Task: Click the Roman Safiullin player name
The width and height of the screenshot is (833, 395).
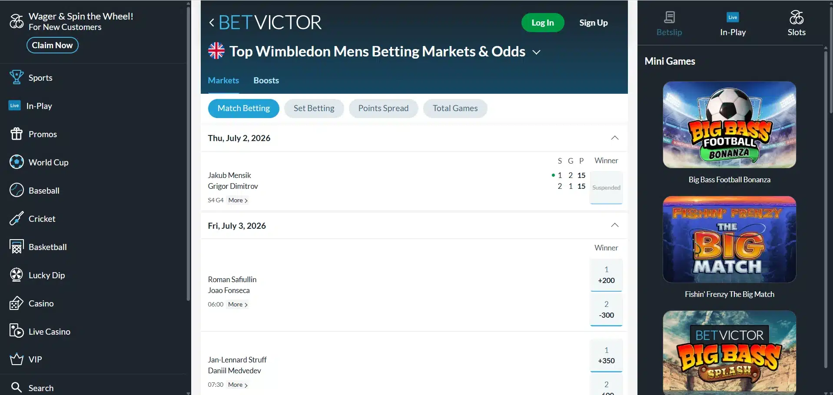Action: (x=232, y=280)
